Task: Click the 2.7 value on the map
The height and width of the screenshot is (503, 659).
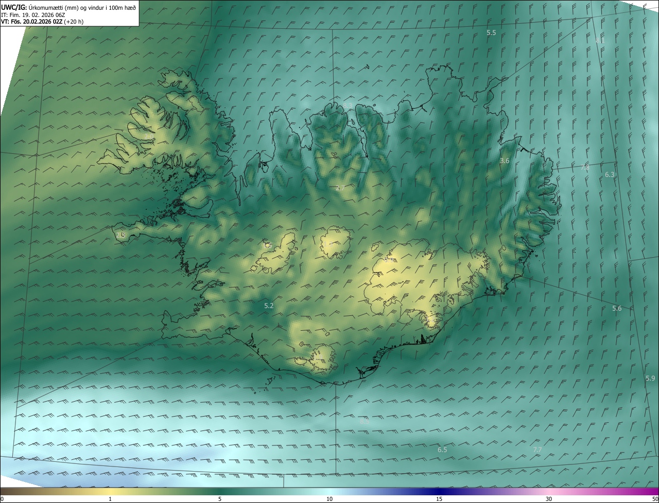Action: tap(340, 188)
